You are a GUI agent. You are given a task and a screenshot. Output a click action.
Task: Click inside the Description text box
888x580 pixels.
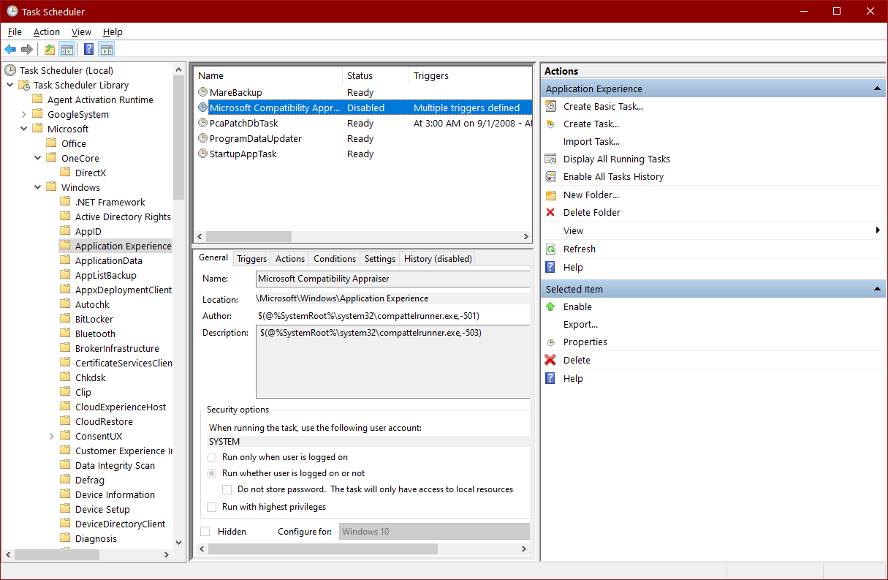(392, 361)
